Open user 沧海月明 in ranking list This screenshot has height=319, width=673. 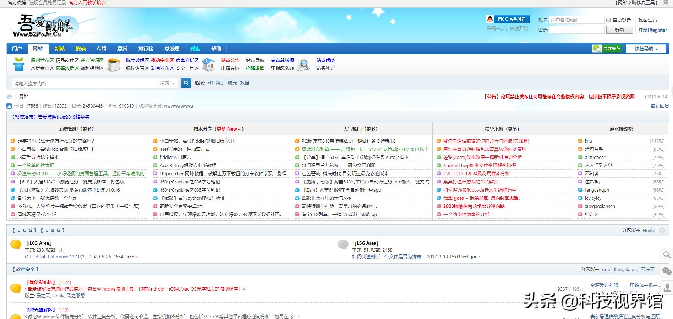click(594, 149)
